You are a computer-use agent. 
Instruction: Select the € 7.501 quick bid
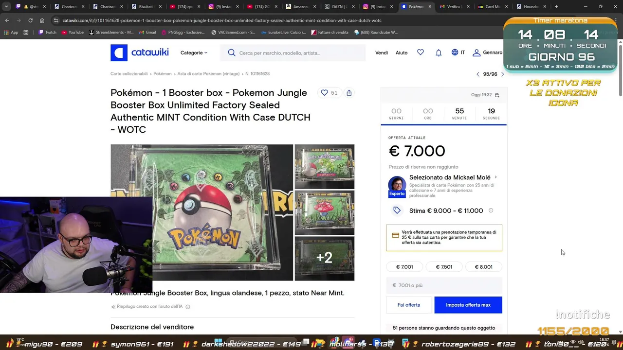tap(444, 267)
